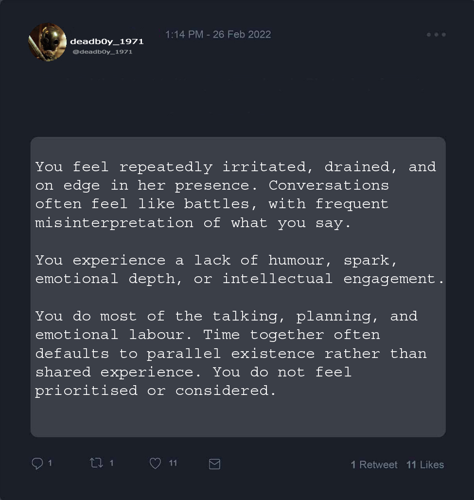Show the "11 Likes" list
This screenshot has height=500, width=474.
(x=425, y=464)
